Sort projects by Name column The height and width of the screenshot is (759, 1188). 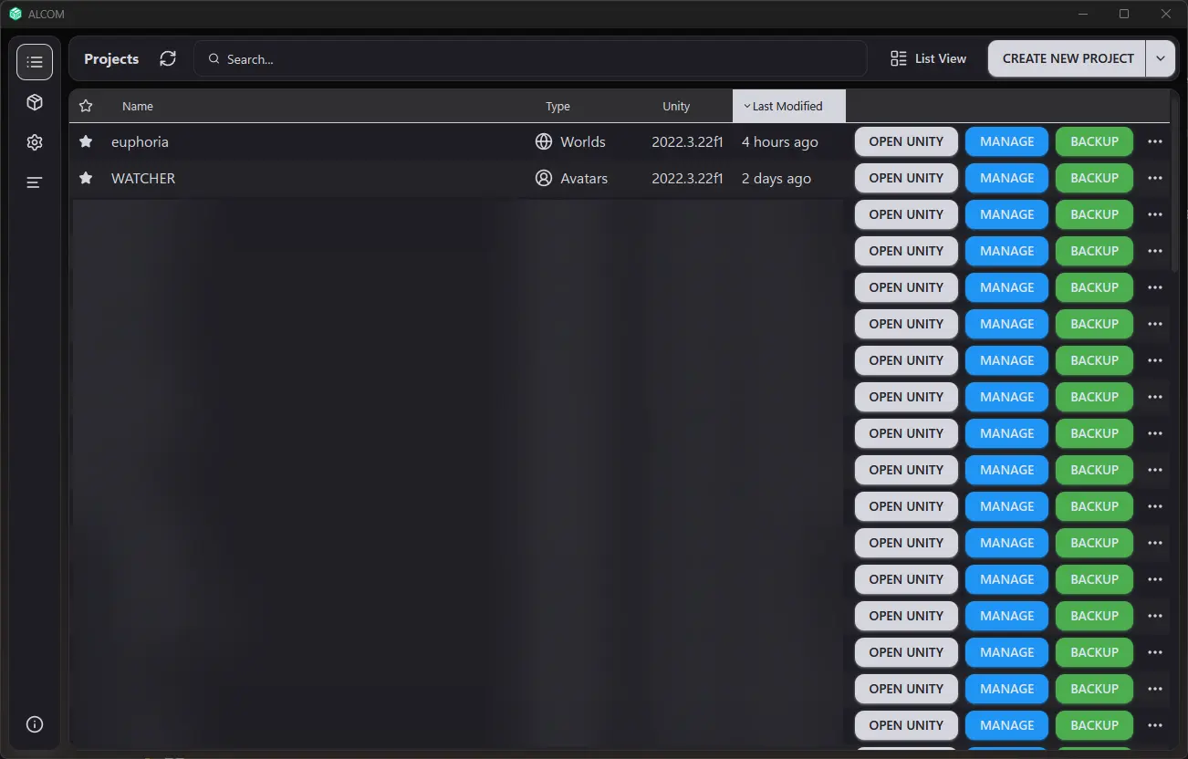coord(138,106)
